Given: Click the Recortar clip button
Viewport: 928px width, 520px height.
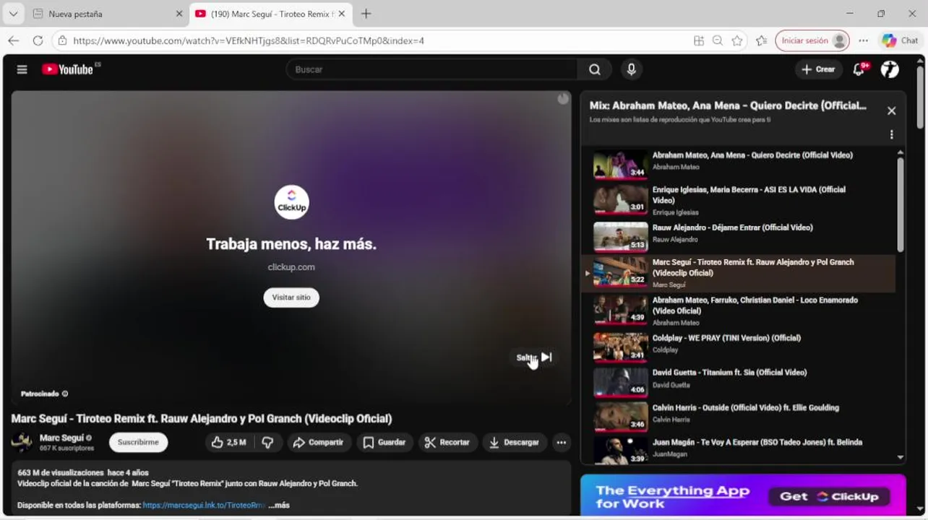Looking at the screenshot, I should tap(447, 442).
